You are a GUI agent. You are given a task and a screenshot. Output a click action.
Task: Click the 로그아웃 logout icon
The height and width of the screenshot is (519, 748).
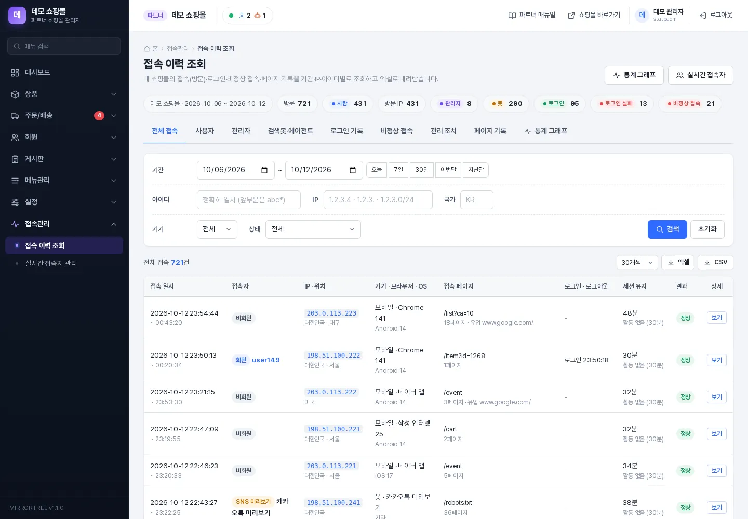point(703,16)
